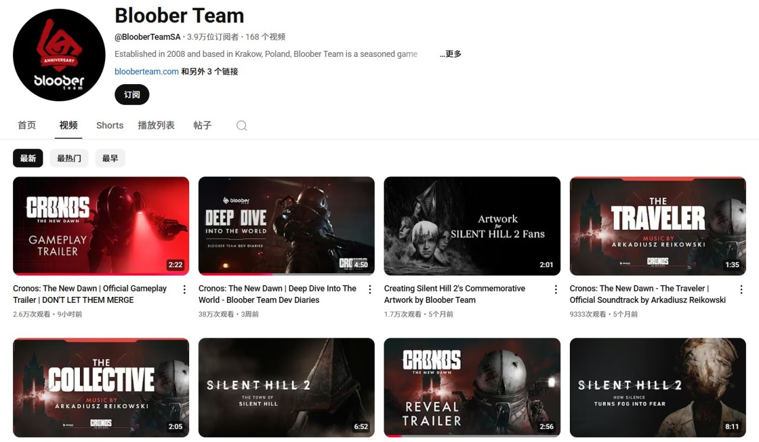Screen dimensions: 759x442
Task: Sort videos by 最热门
Action: tap(69, 158)
